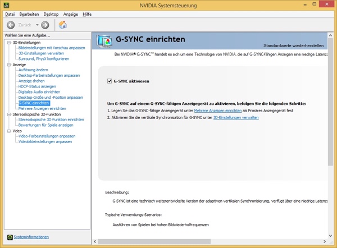Select Video-Farbeinstellungen anpassen
The width and height of the screenshot is (337, 248).
(x=47, y=136)
